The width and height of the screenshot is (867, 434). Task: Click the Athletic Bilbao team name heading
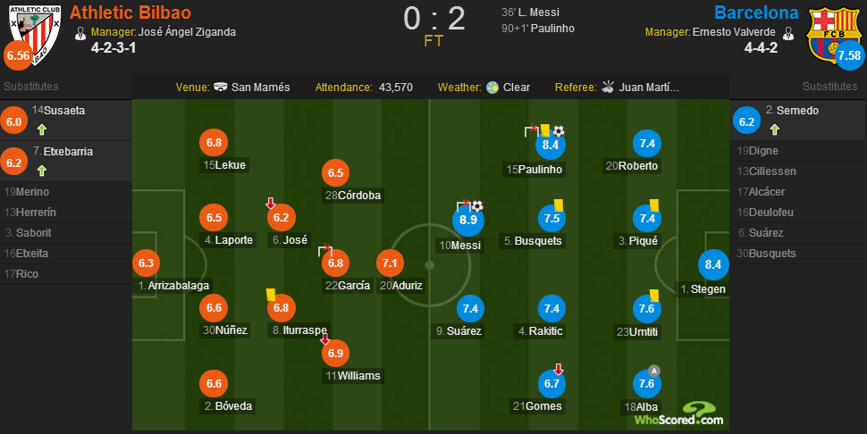[130, 13]
